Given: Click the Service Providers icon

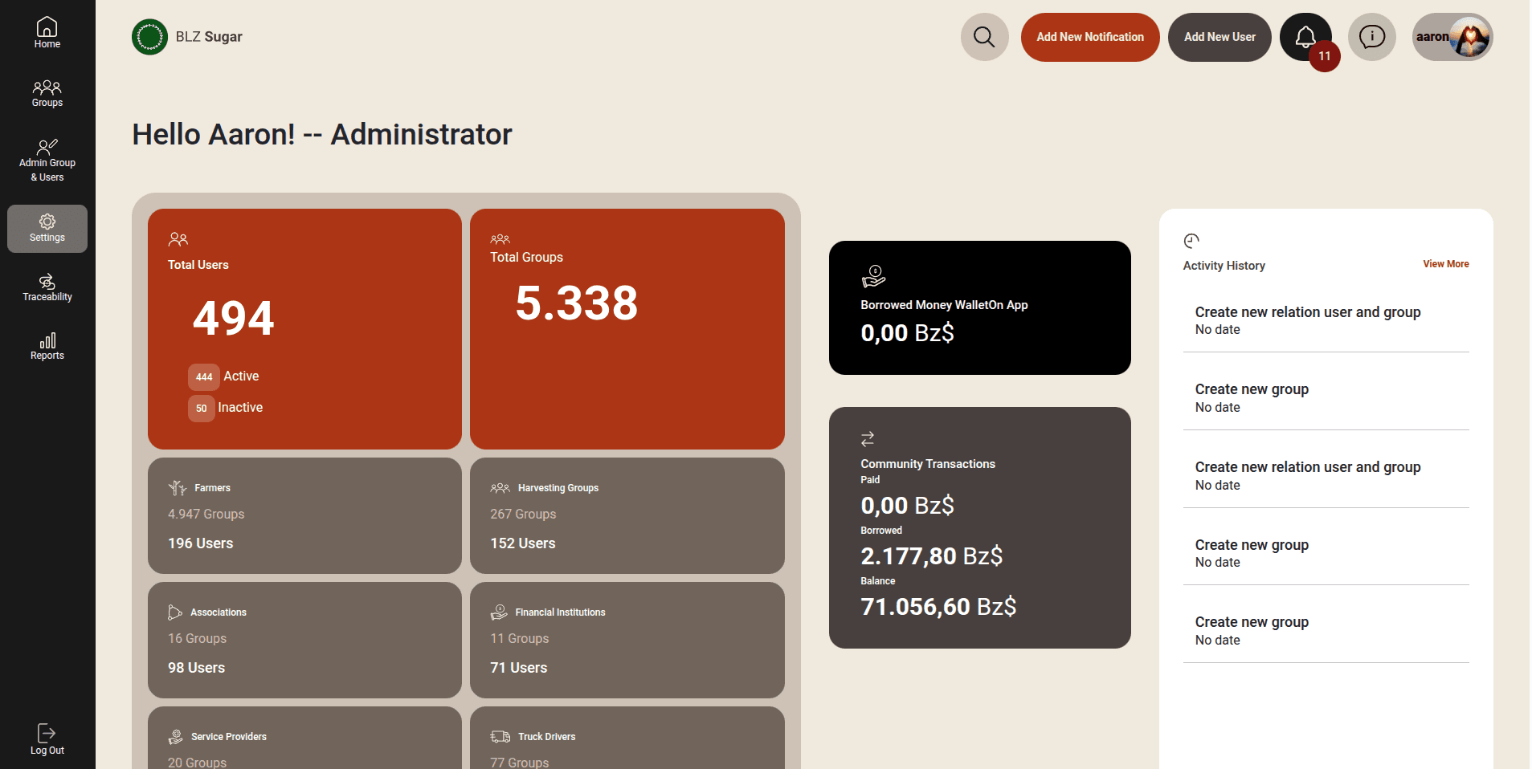Looking at the screenshot, I should [175, 737].
